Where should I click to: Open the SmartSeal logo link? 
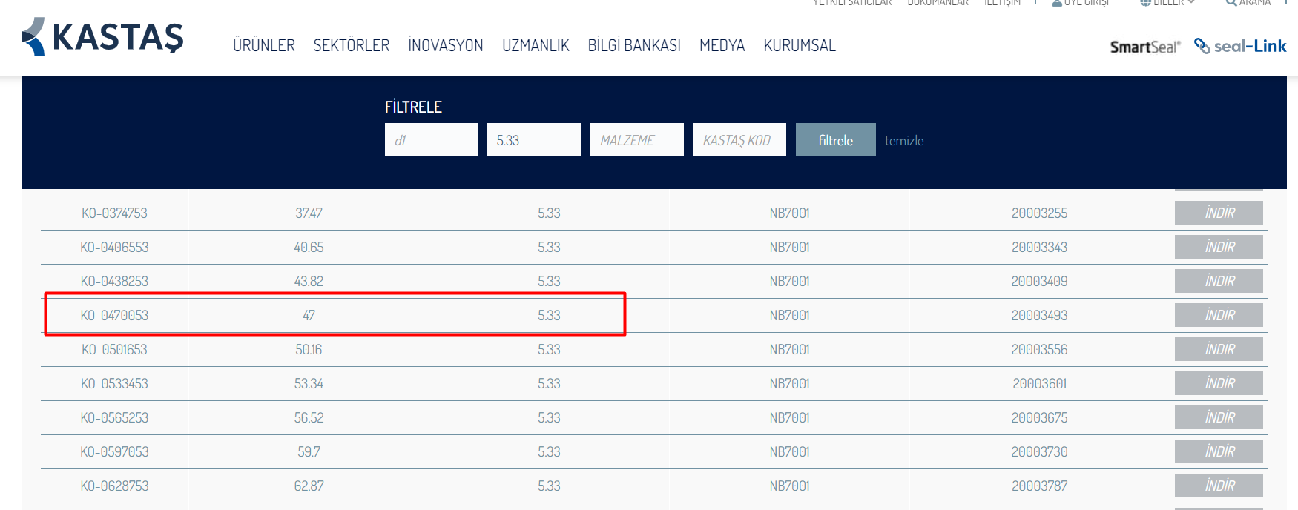(1144, 47)
